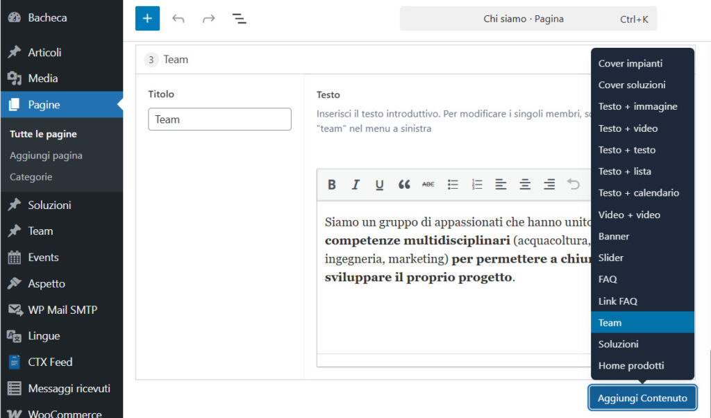Viewport: 711px width, 418px height.
Task: Open WooCommerce from the admin sidebar
Action: pos(65,414)
